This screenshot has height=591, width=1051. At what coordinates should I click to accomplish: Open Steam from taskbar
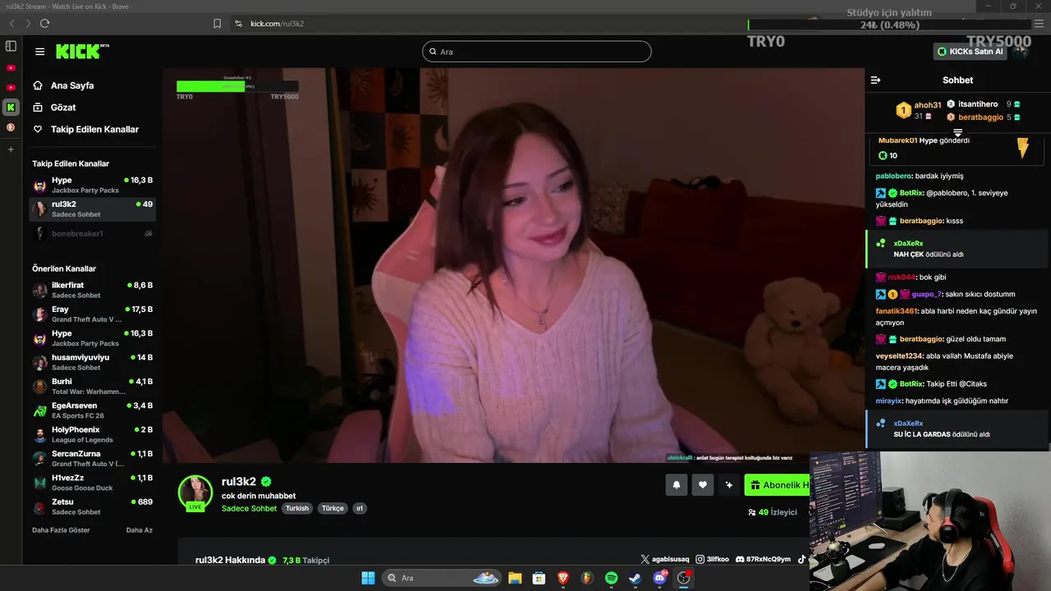coord(635,578)
